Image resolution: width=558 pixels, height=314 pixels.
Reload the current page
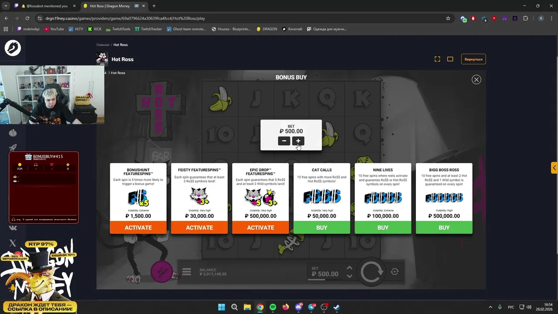tap(27, 18)
